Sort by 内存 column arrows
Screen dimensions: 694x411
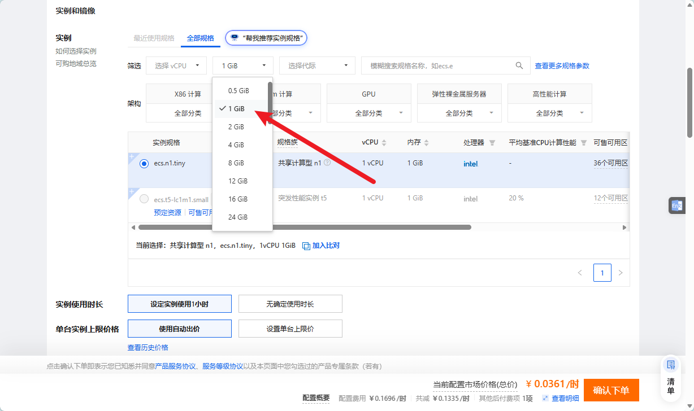pos(427,143)
